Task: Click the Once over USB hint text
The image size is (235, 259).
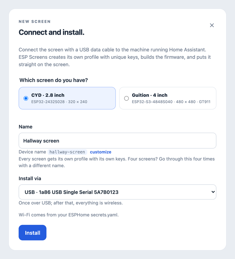Action: 71,203
